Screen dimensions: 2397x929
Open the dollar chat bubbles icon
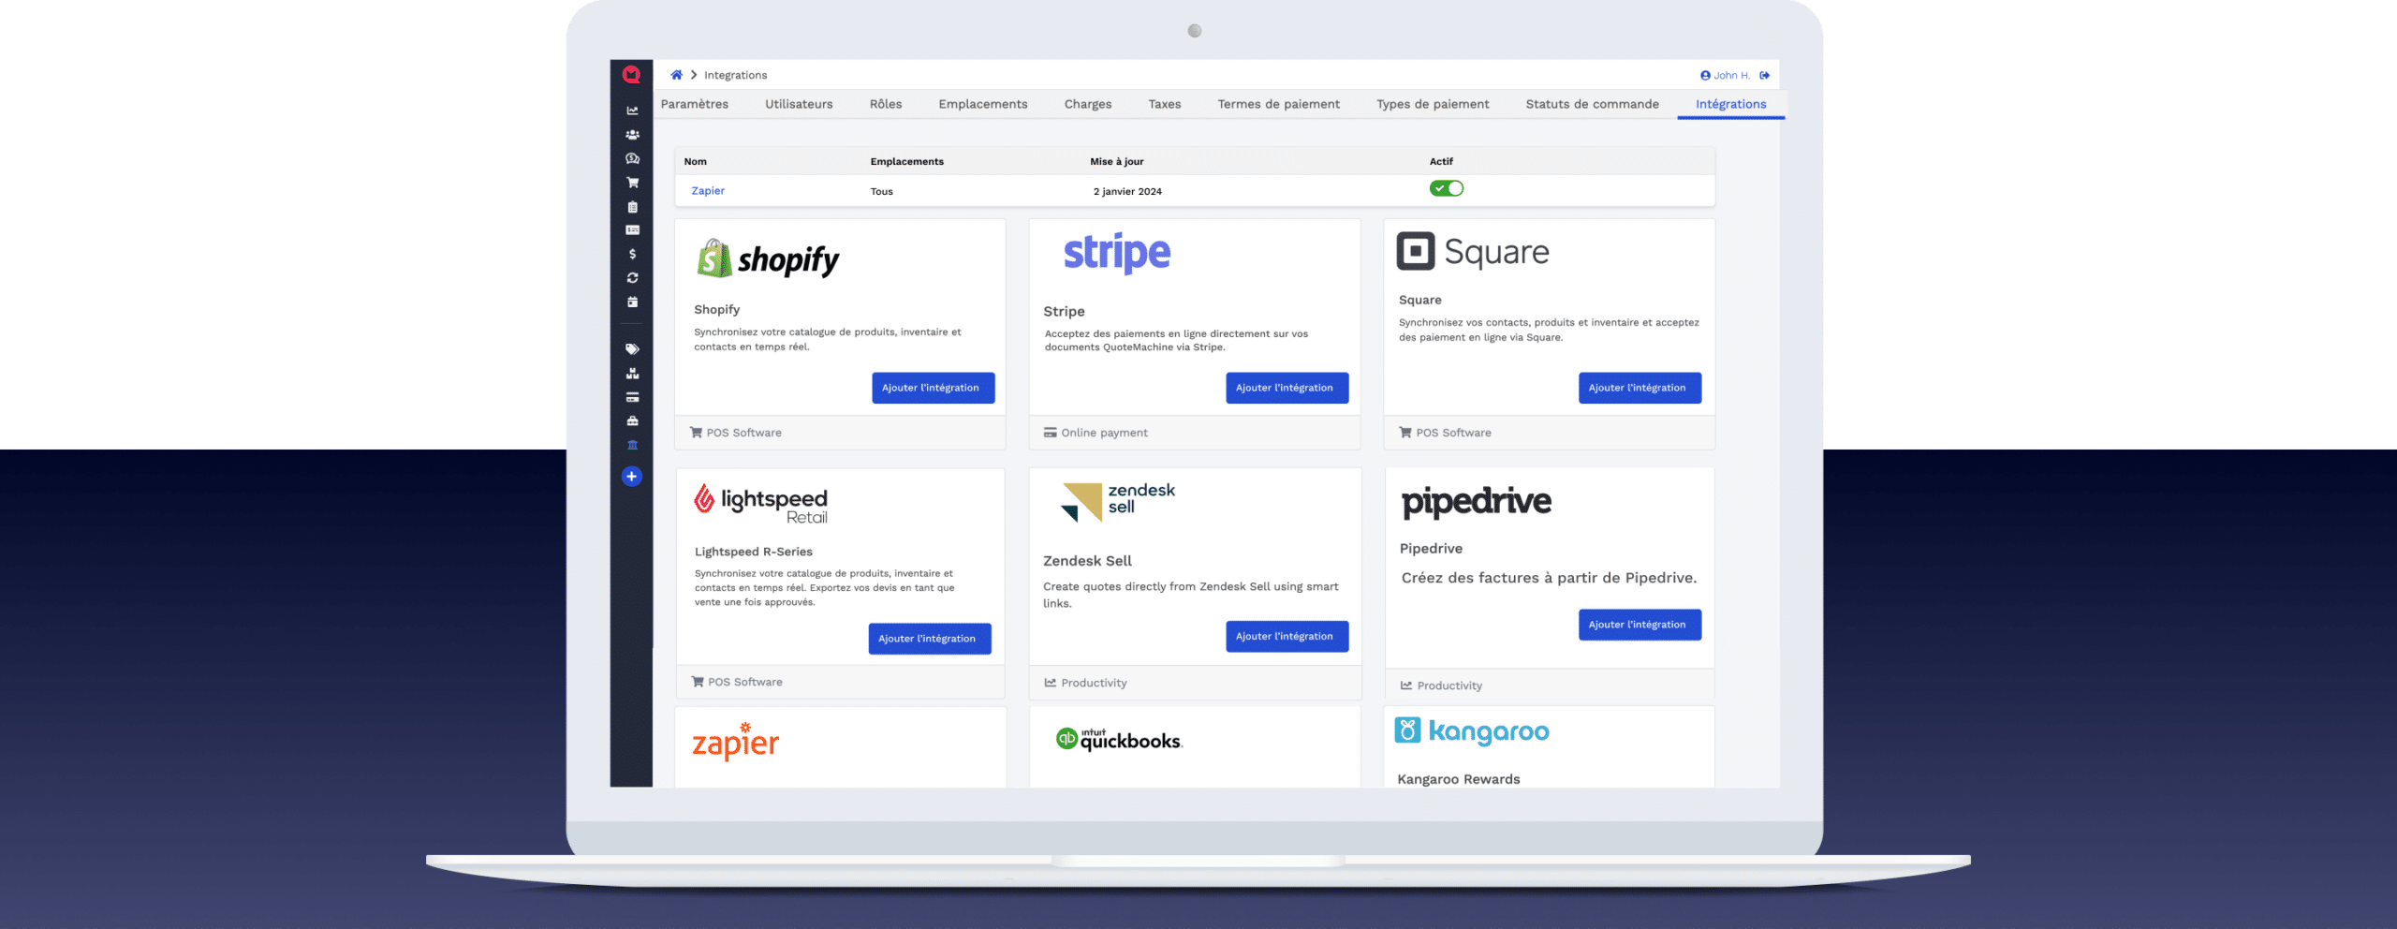click(632, 158)
